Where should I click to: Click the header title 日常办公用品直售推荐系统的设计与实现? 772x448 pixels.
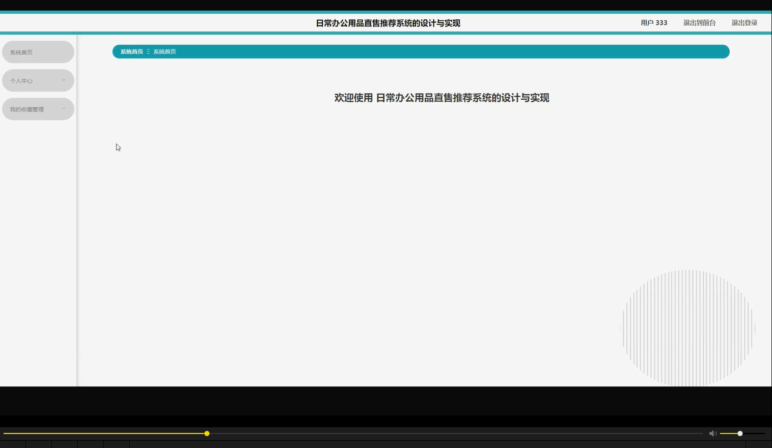(x=388, y=23)
